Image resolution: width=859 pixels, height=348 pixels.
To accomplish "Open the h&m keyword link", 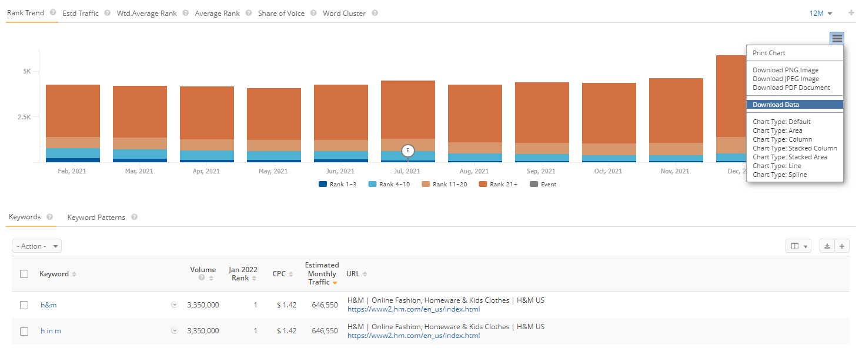I will coord(49,305).
